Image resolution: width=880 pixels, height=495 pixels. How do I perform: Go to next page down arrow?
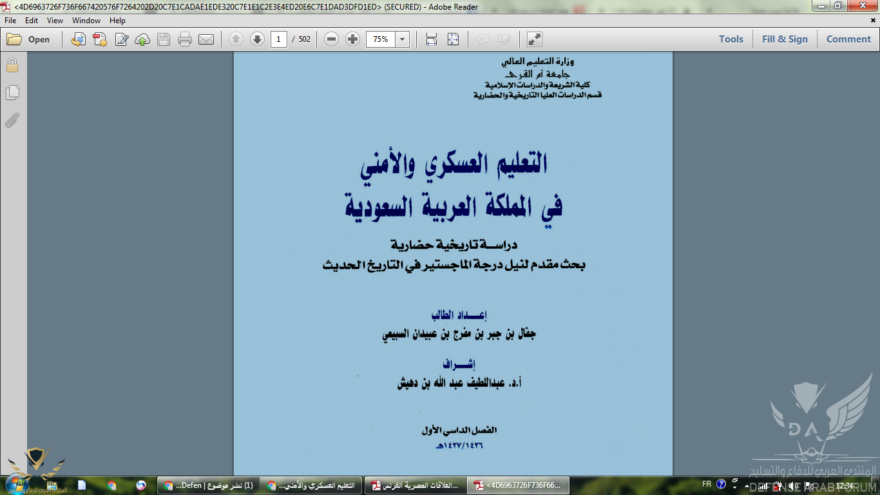point(258,39)
